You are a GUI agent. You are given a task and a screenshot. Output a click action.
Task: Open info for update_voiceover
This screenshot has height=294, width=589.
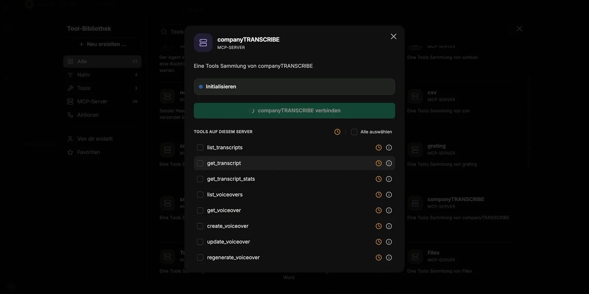(389, 242)
